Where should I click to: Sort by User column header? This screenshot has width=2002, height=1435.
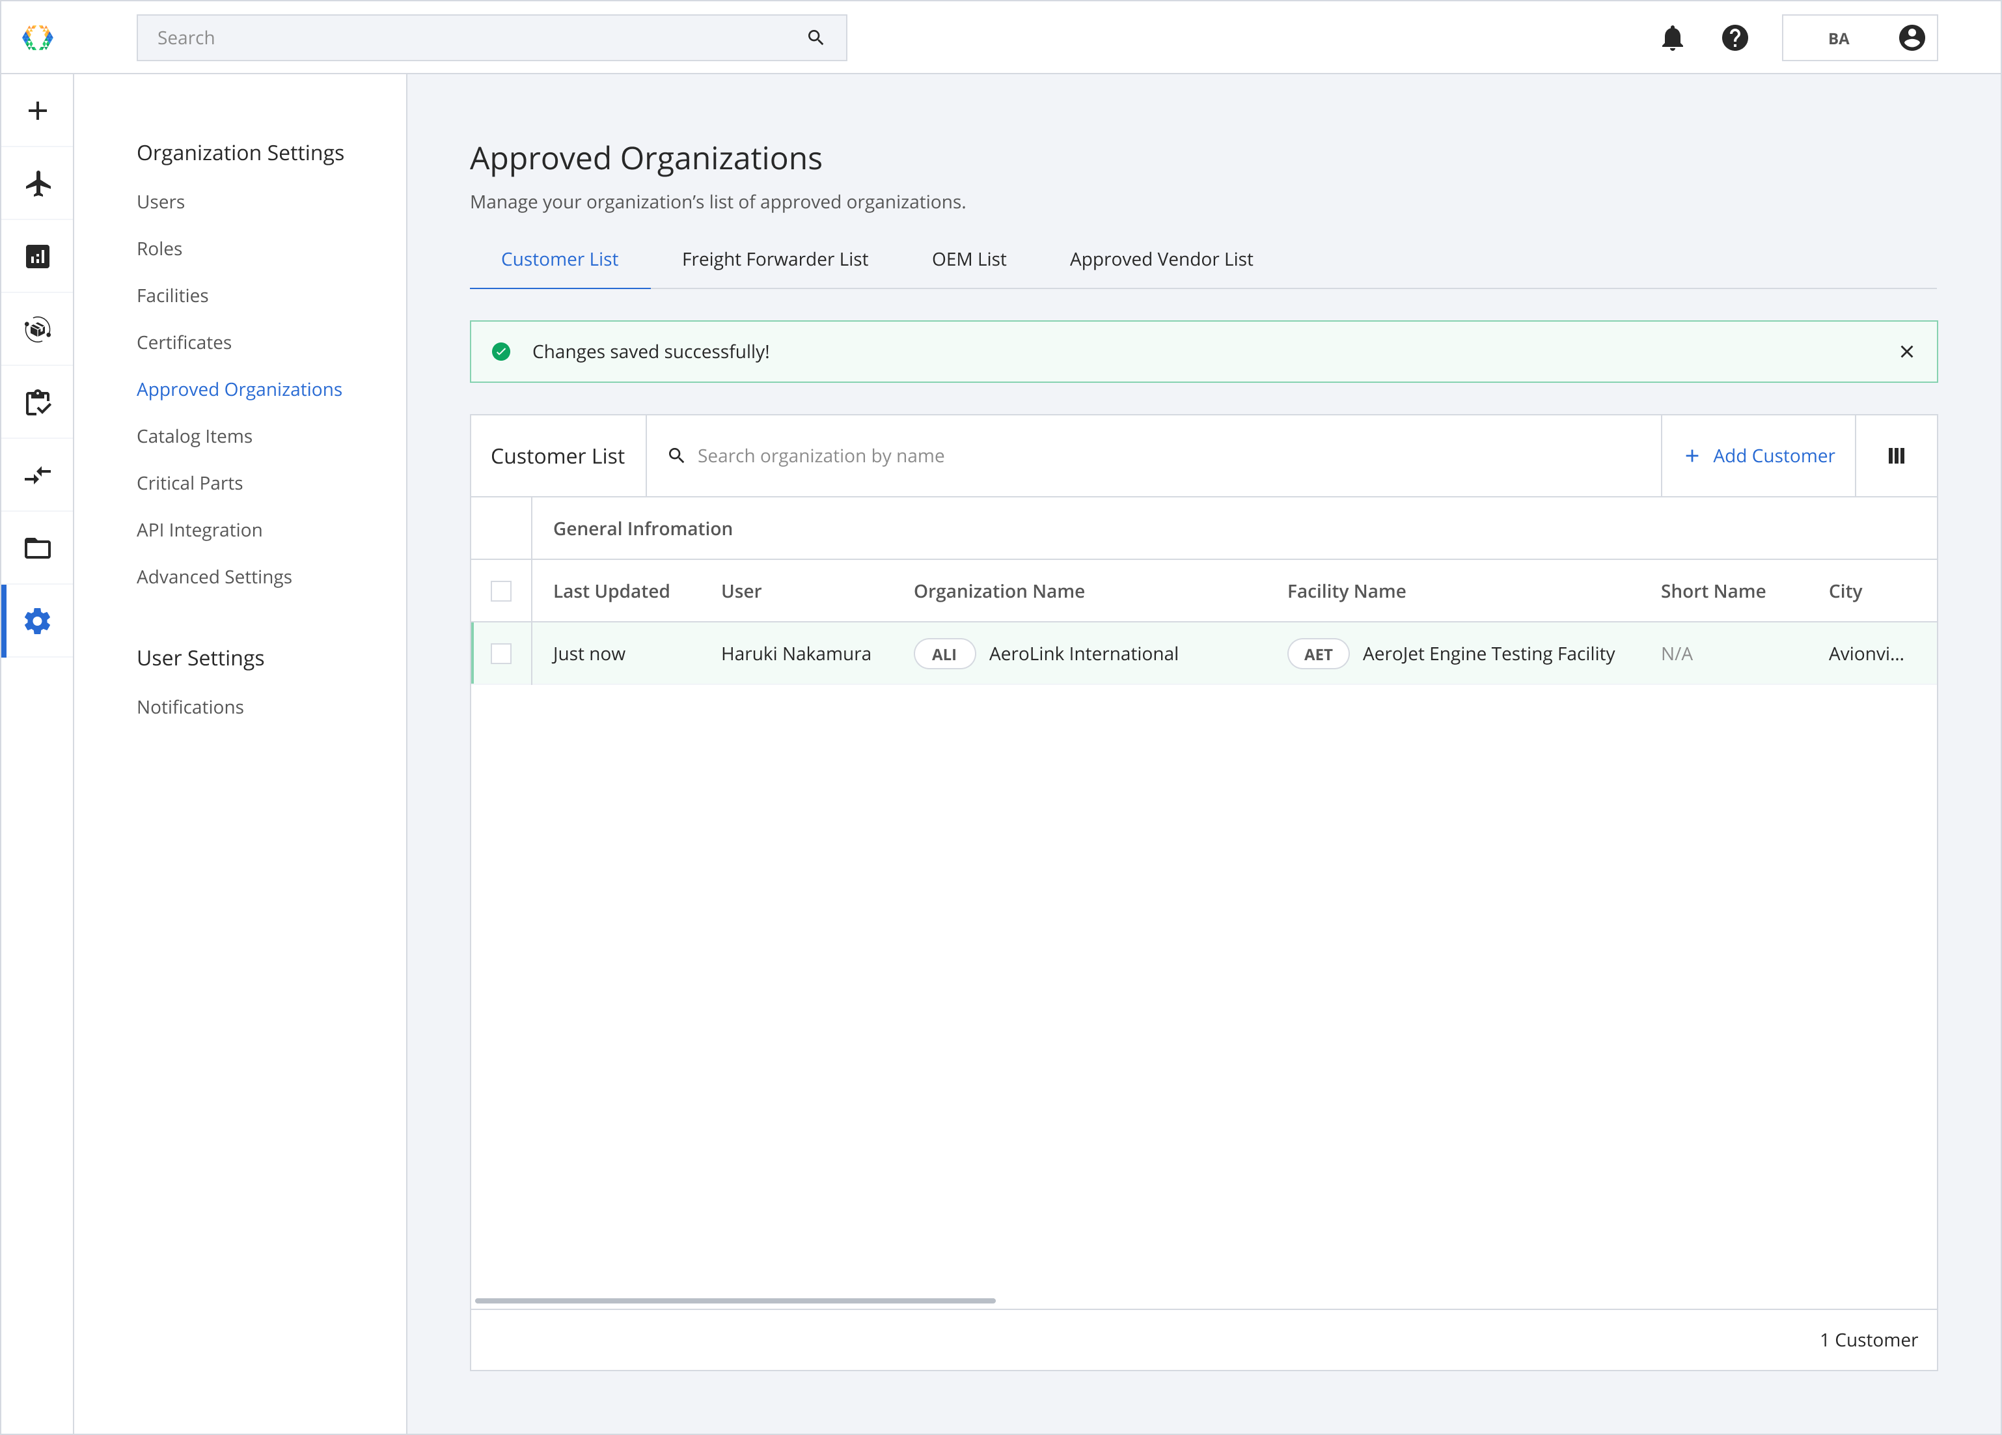pos(741,591)
